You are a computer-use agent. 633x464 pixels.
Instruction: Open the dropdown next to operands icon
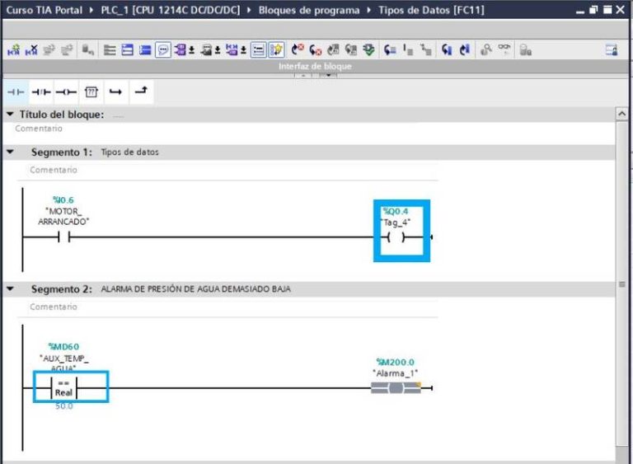[192, 50]
